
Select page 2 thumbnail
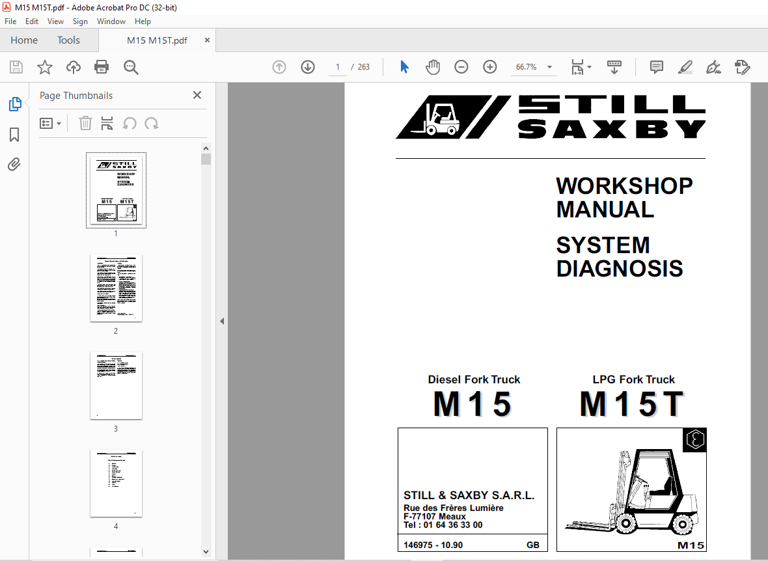[x=116, y=288]
